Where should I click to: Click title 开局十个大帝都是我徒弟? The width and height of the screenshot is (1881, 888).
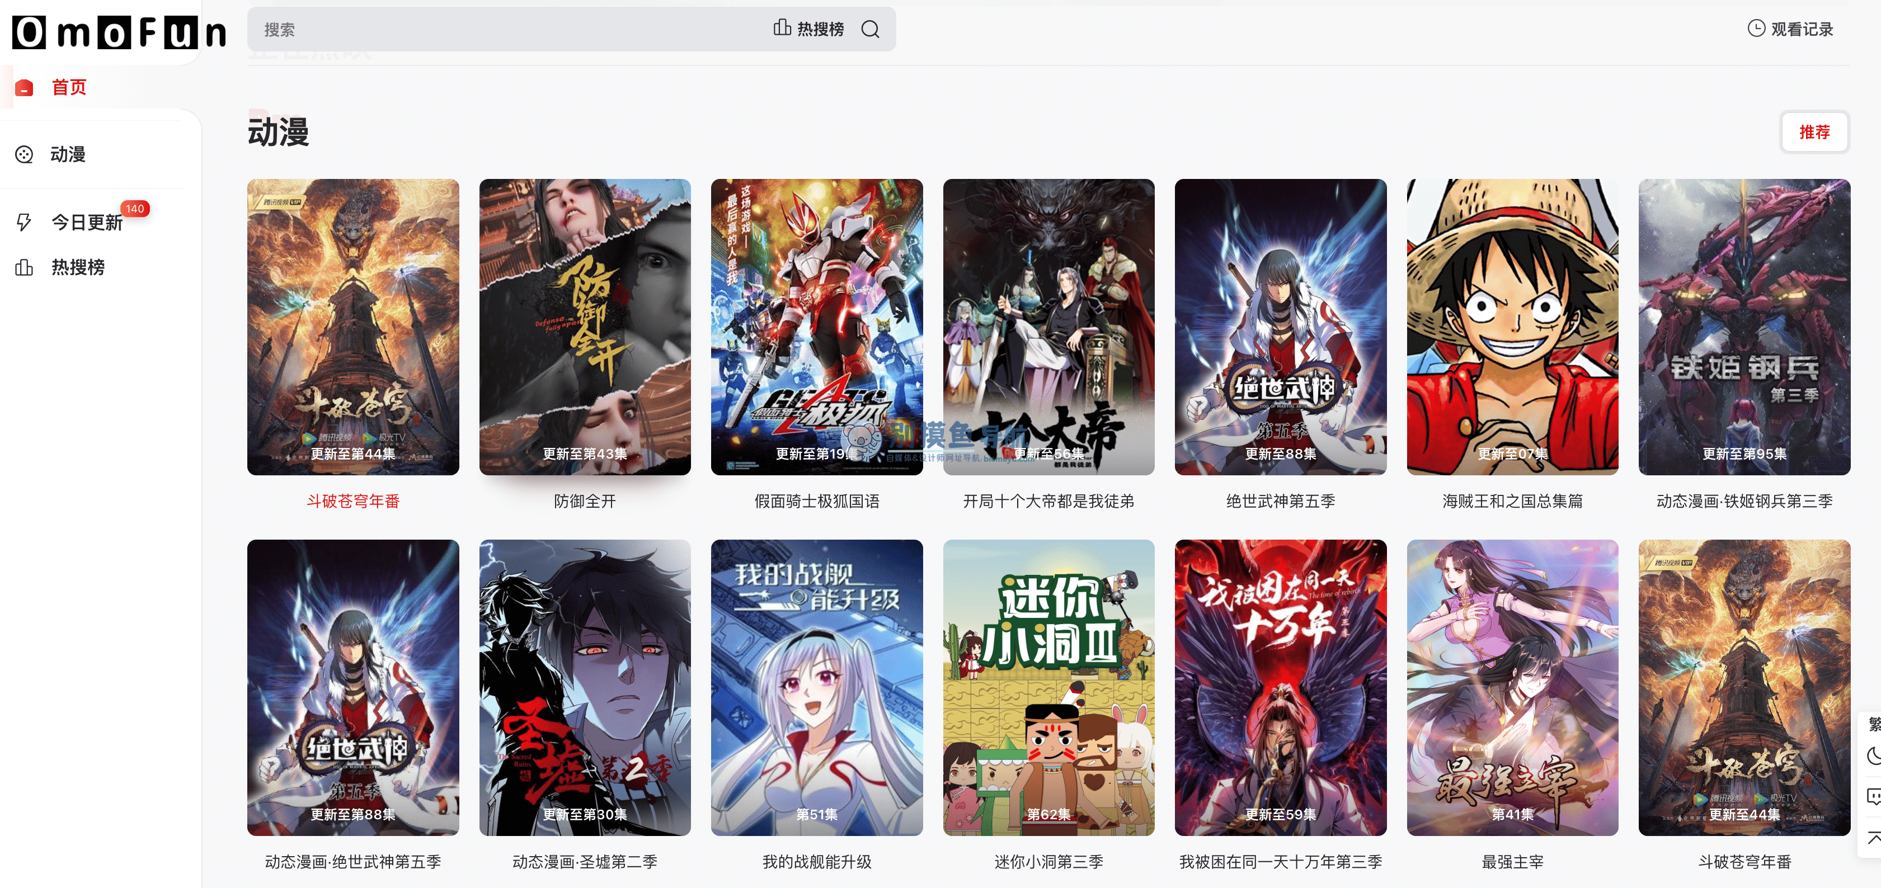click(x=1048, y=501)
